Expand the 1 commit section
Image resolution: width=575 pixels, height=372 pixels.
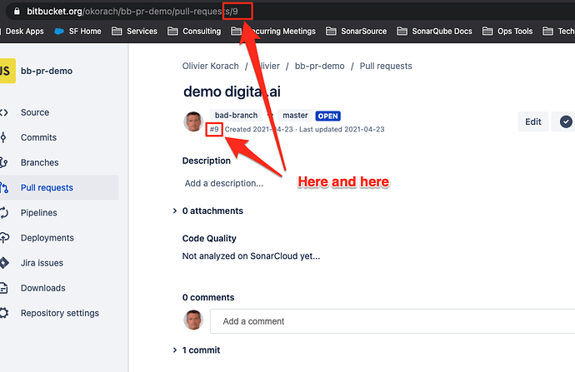click(175, 350)
